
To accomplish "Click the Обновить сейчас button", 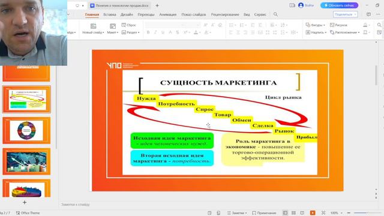I will [339, 5].
